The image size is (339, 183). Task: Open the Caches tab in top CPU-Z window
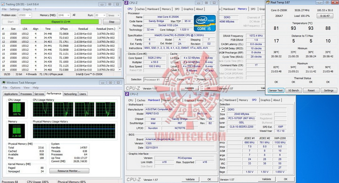point(140,9)
